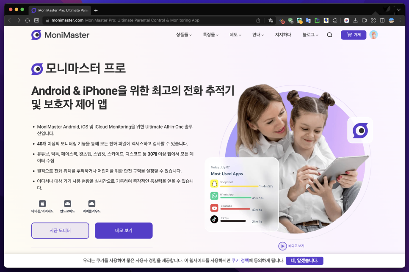Click the TikTok icon in Most Used Apps
409x272 pixels.
pyautogui.click(x=214, y=220)
